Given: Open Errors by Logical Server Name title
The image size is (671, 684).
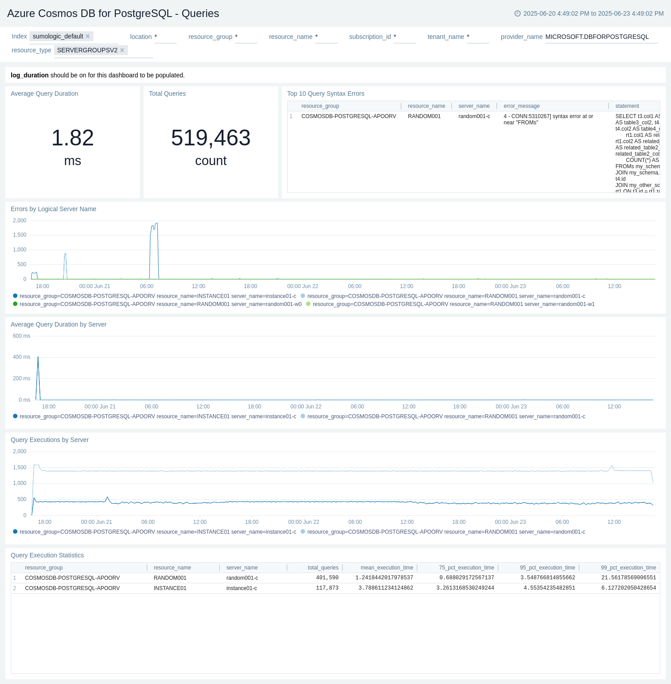Looking at the screenshot, I should [x=53, y=209].
